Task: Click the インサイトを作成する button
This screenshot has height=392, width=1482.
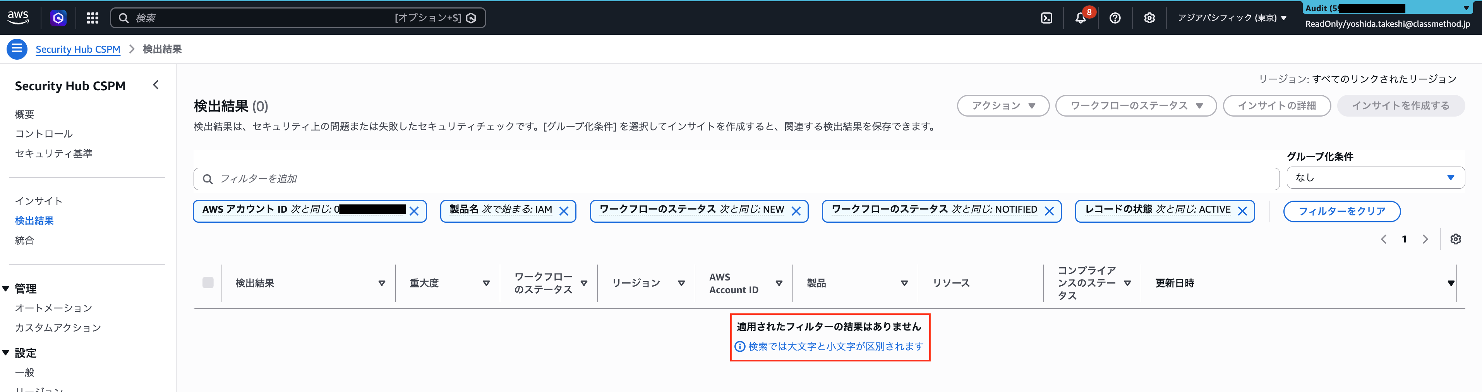Action: coord(1400,106)
